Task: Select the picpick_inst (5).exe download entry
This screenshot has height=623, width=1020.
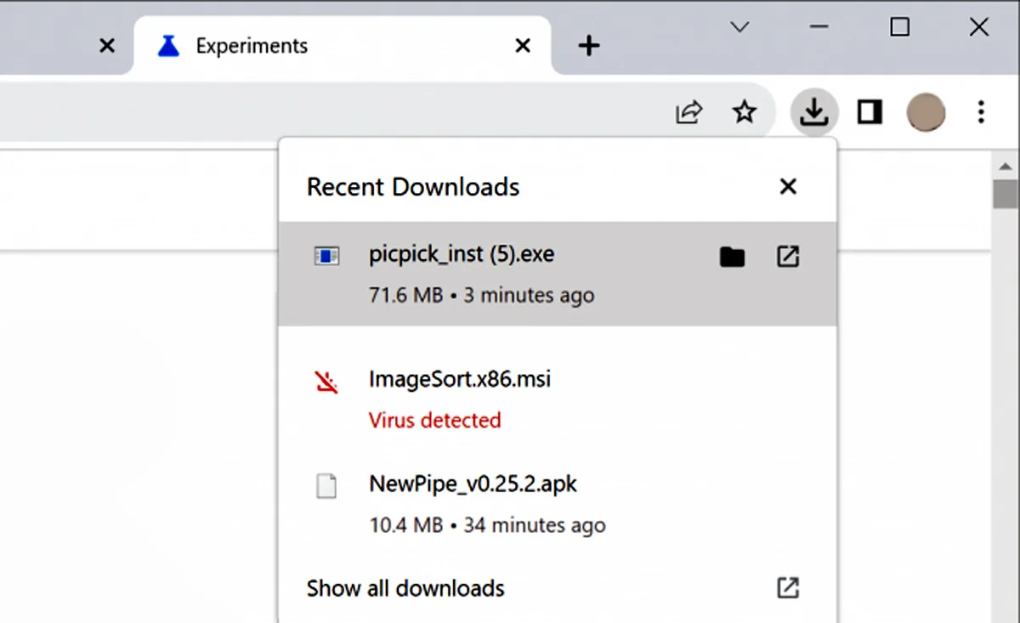Action: pyautogui.click(x=558, y=274)
